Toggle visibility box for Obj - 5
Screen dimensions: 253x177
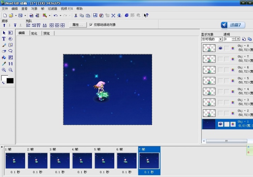tap(220, 81)
